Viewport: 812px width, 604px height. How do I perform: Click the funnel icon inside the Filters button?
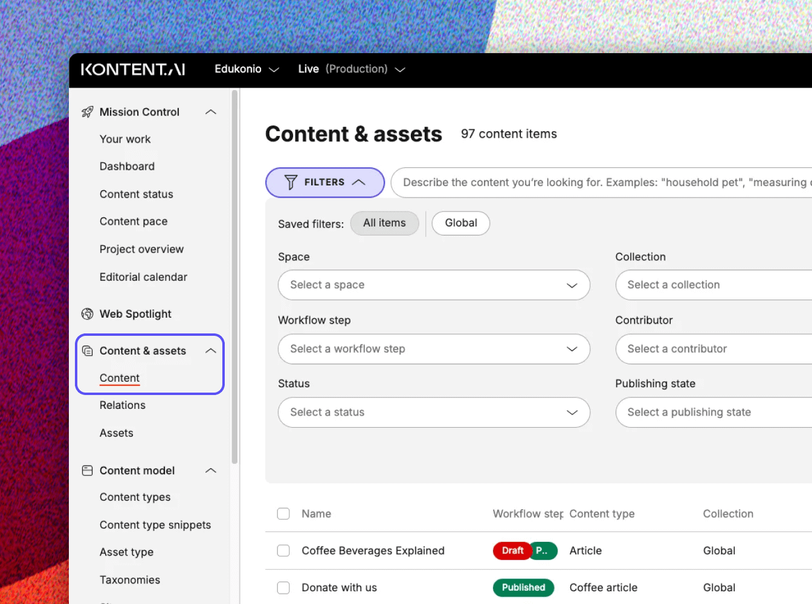291,182
